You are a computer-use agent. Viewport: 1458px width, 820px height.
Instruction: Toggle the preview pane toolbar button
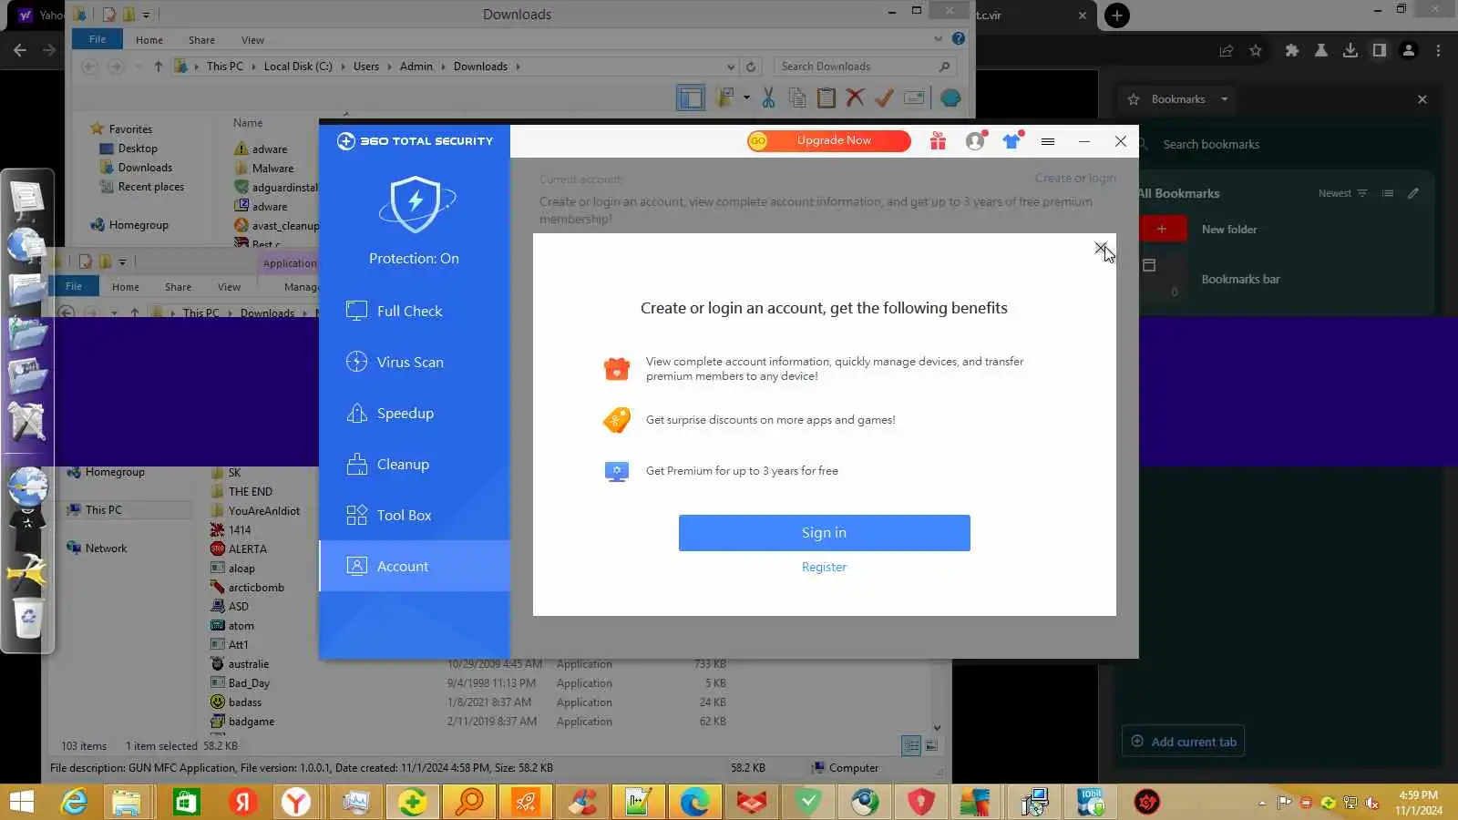691,97
